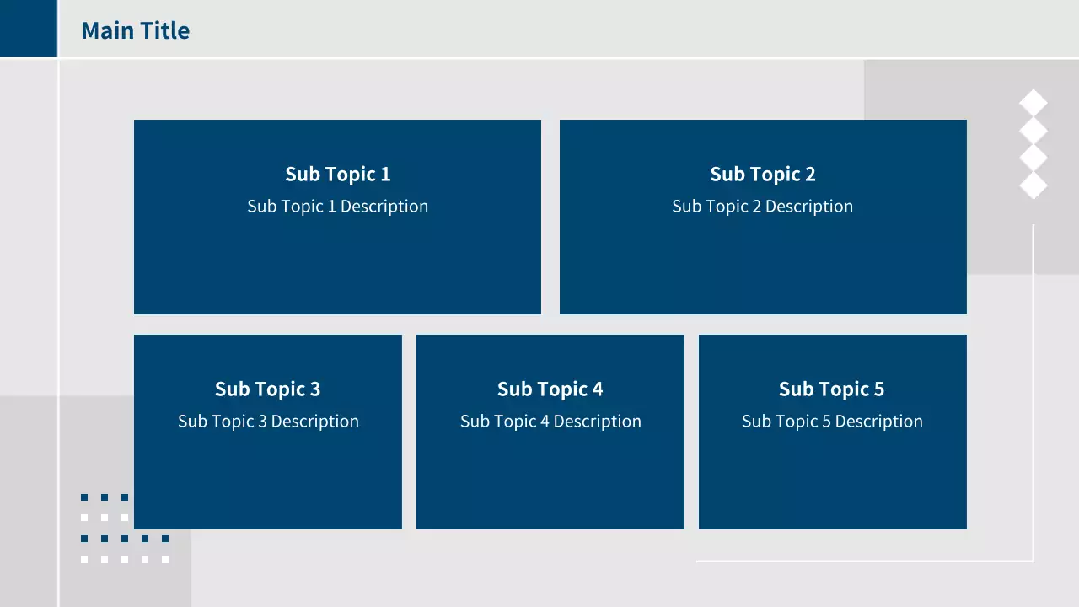Click the first blue dot in the dot grid
The image size is (1079, 607).
(x=84, y=497)
